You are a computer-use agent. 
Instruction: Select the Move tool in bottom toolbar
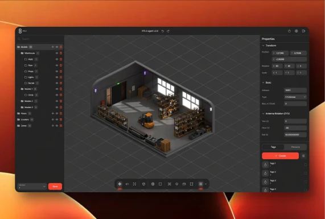click(120, 184)
